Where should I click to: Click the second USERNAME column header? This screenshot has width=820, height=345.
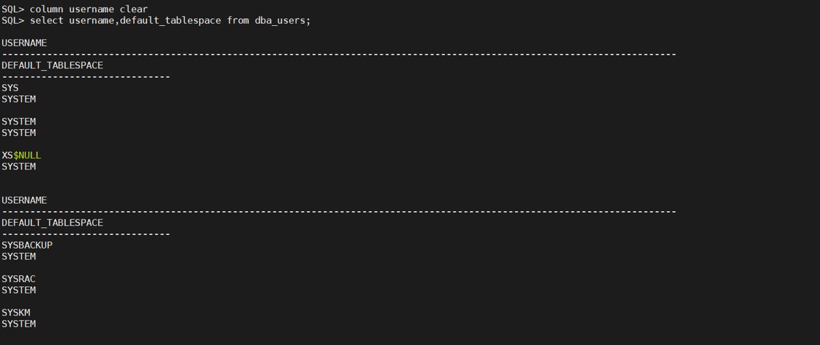pos(24,200)
